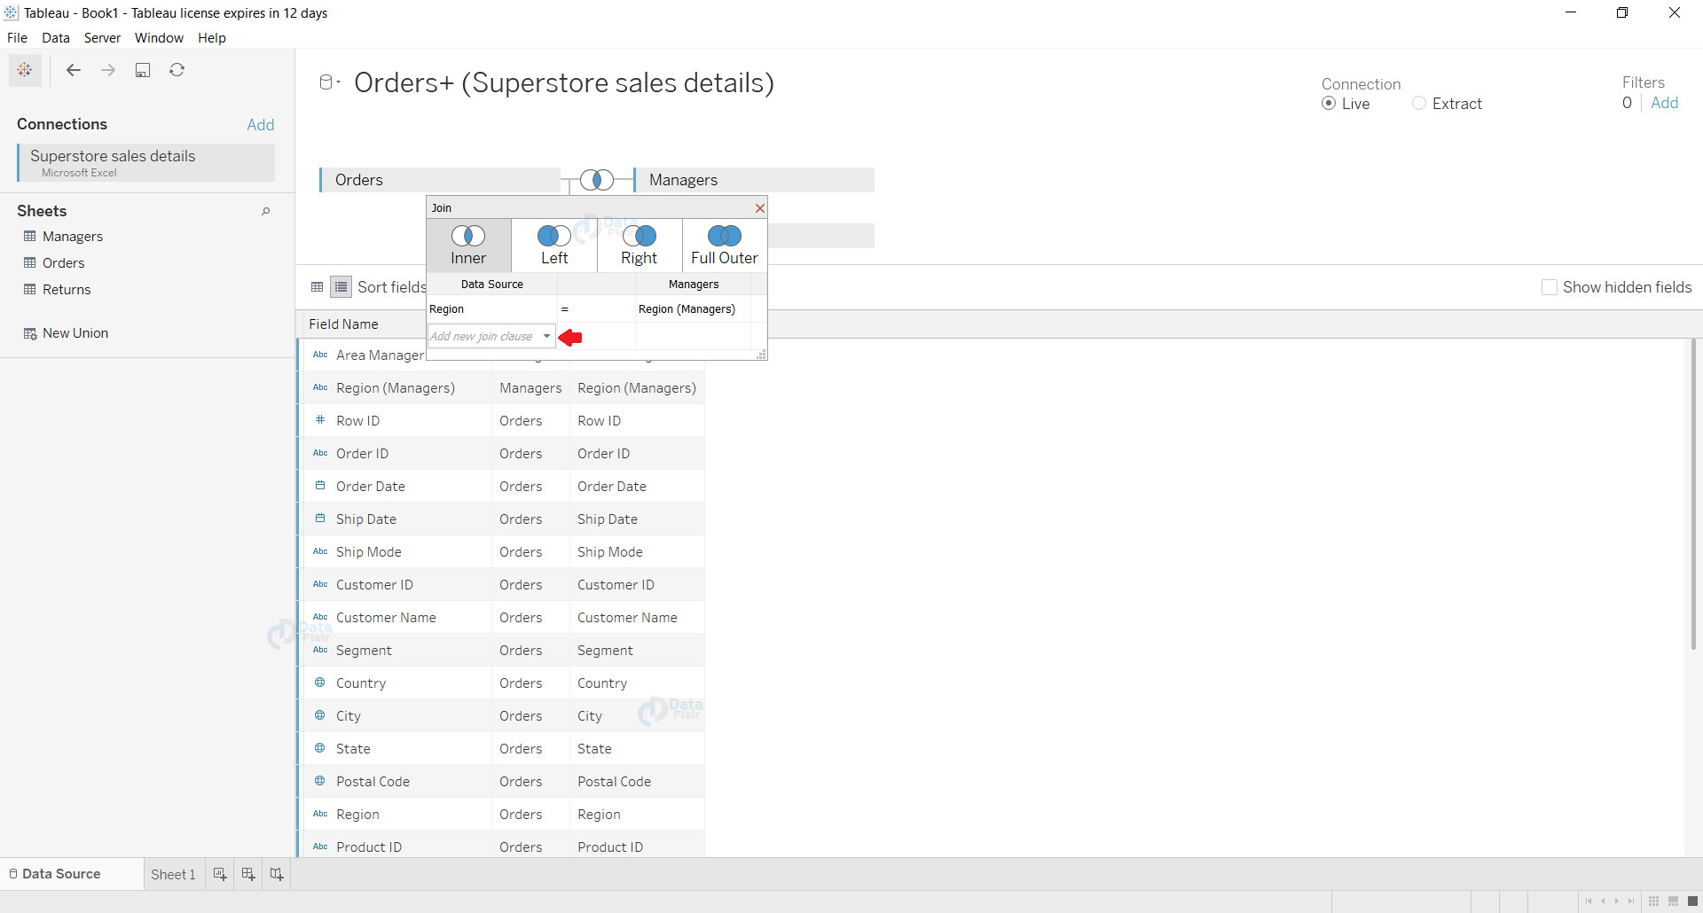Screen dimensions: 1703x913
Task: Select the Live connection radio button
Action: (x=1328, y=104)
